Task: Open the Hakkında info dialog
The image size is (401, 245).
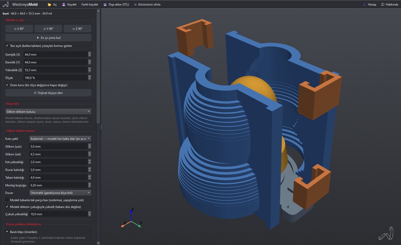Action: click(x=389, y=4)
